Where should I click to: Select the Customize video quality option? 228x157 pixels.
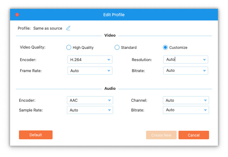coord(165,47)
